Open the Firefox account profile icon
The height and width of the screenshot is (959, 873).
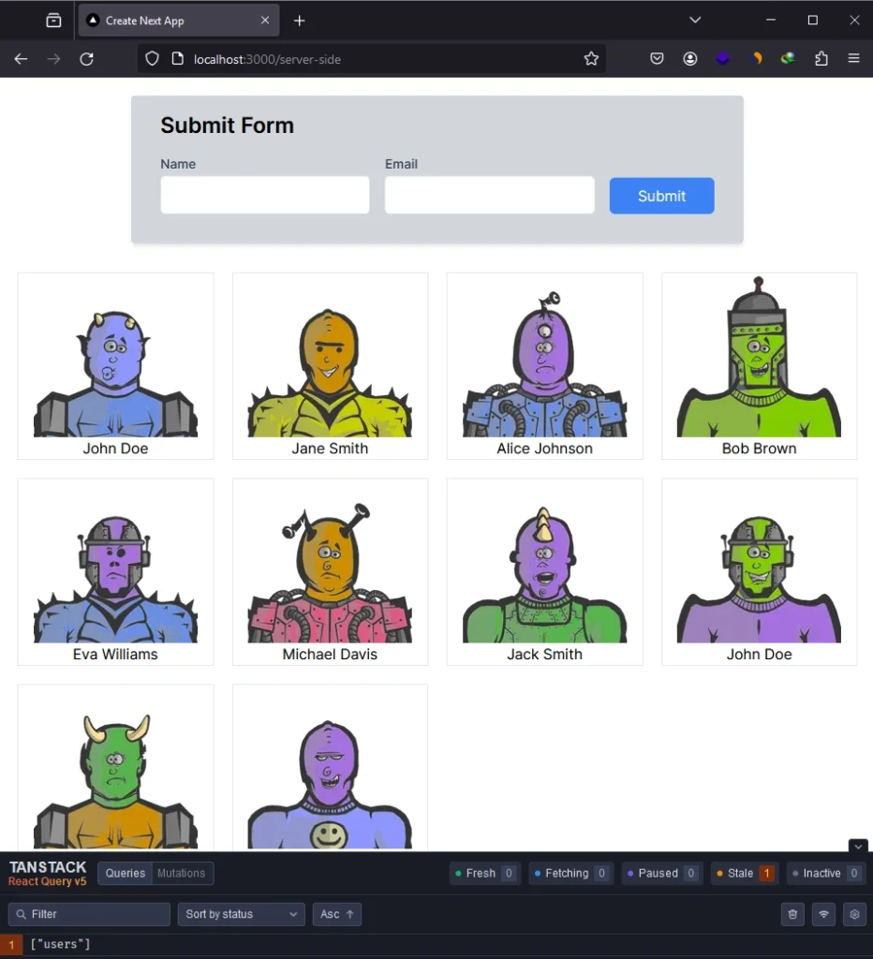click(690, 59)
